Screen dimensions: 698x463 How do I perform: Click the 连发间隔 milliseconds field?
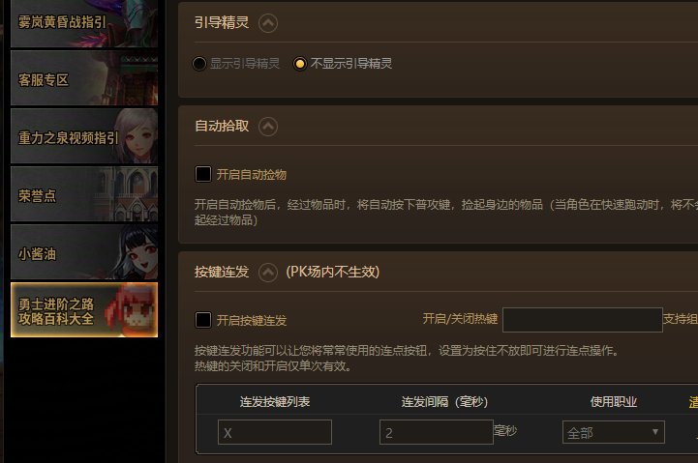(437, 432)
